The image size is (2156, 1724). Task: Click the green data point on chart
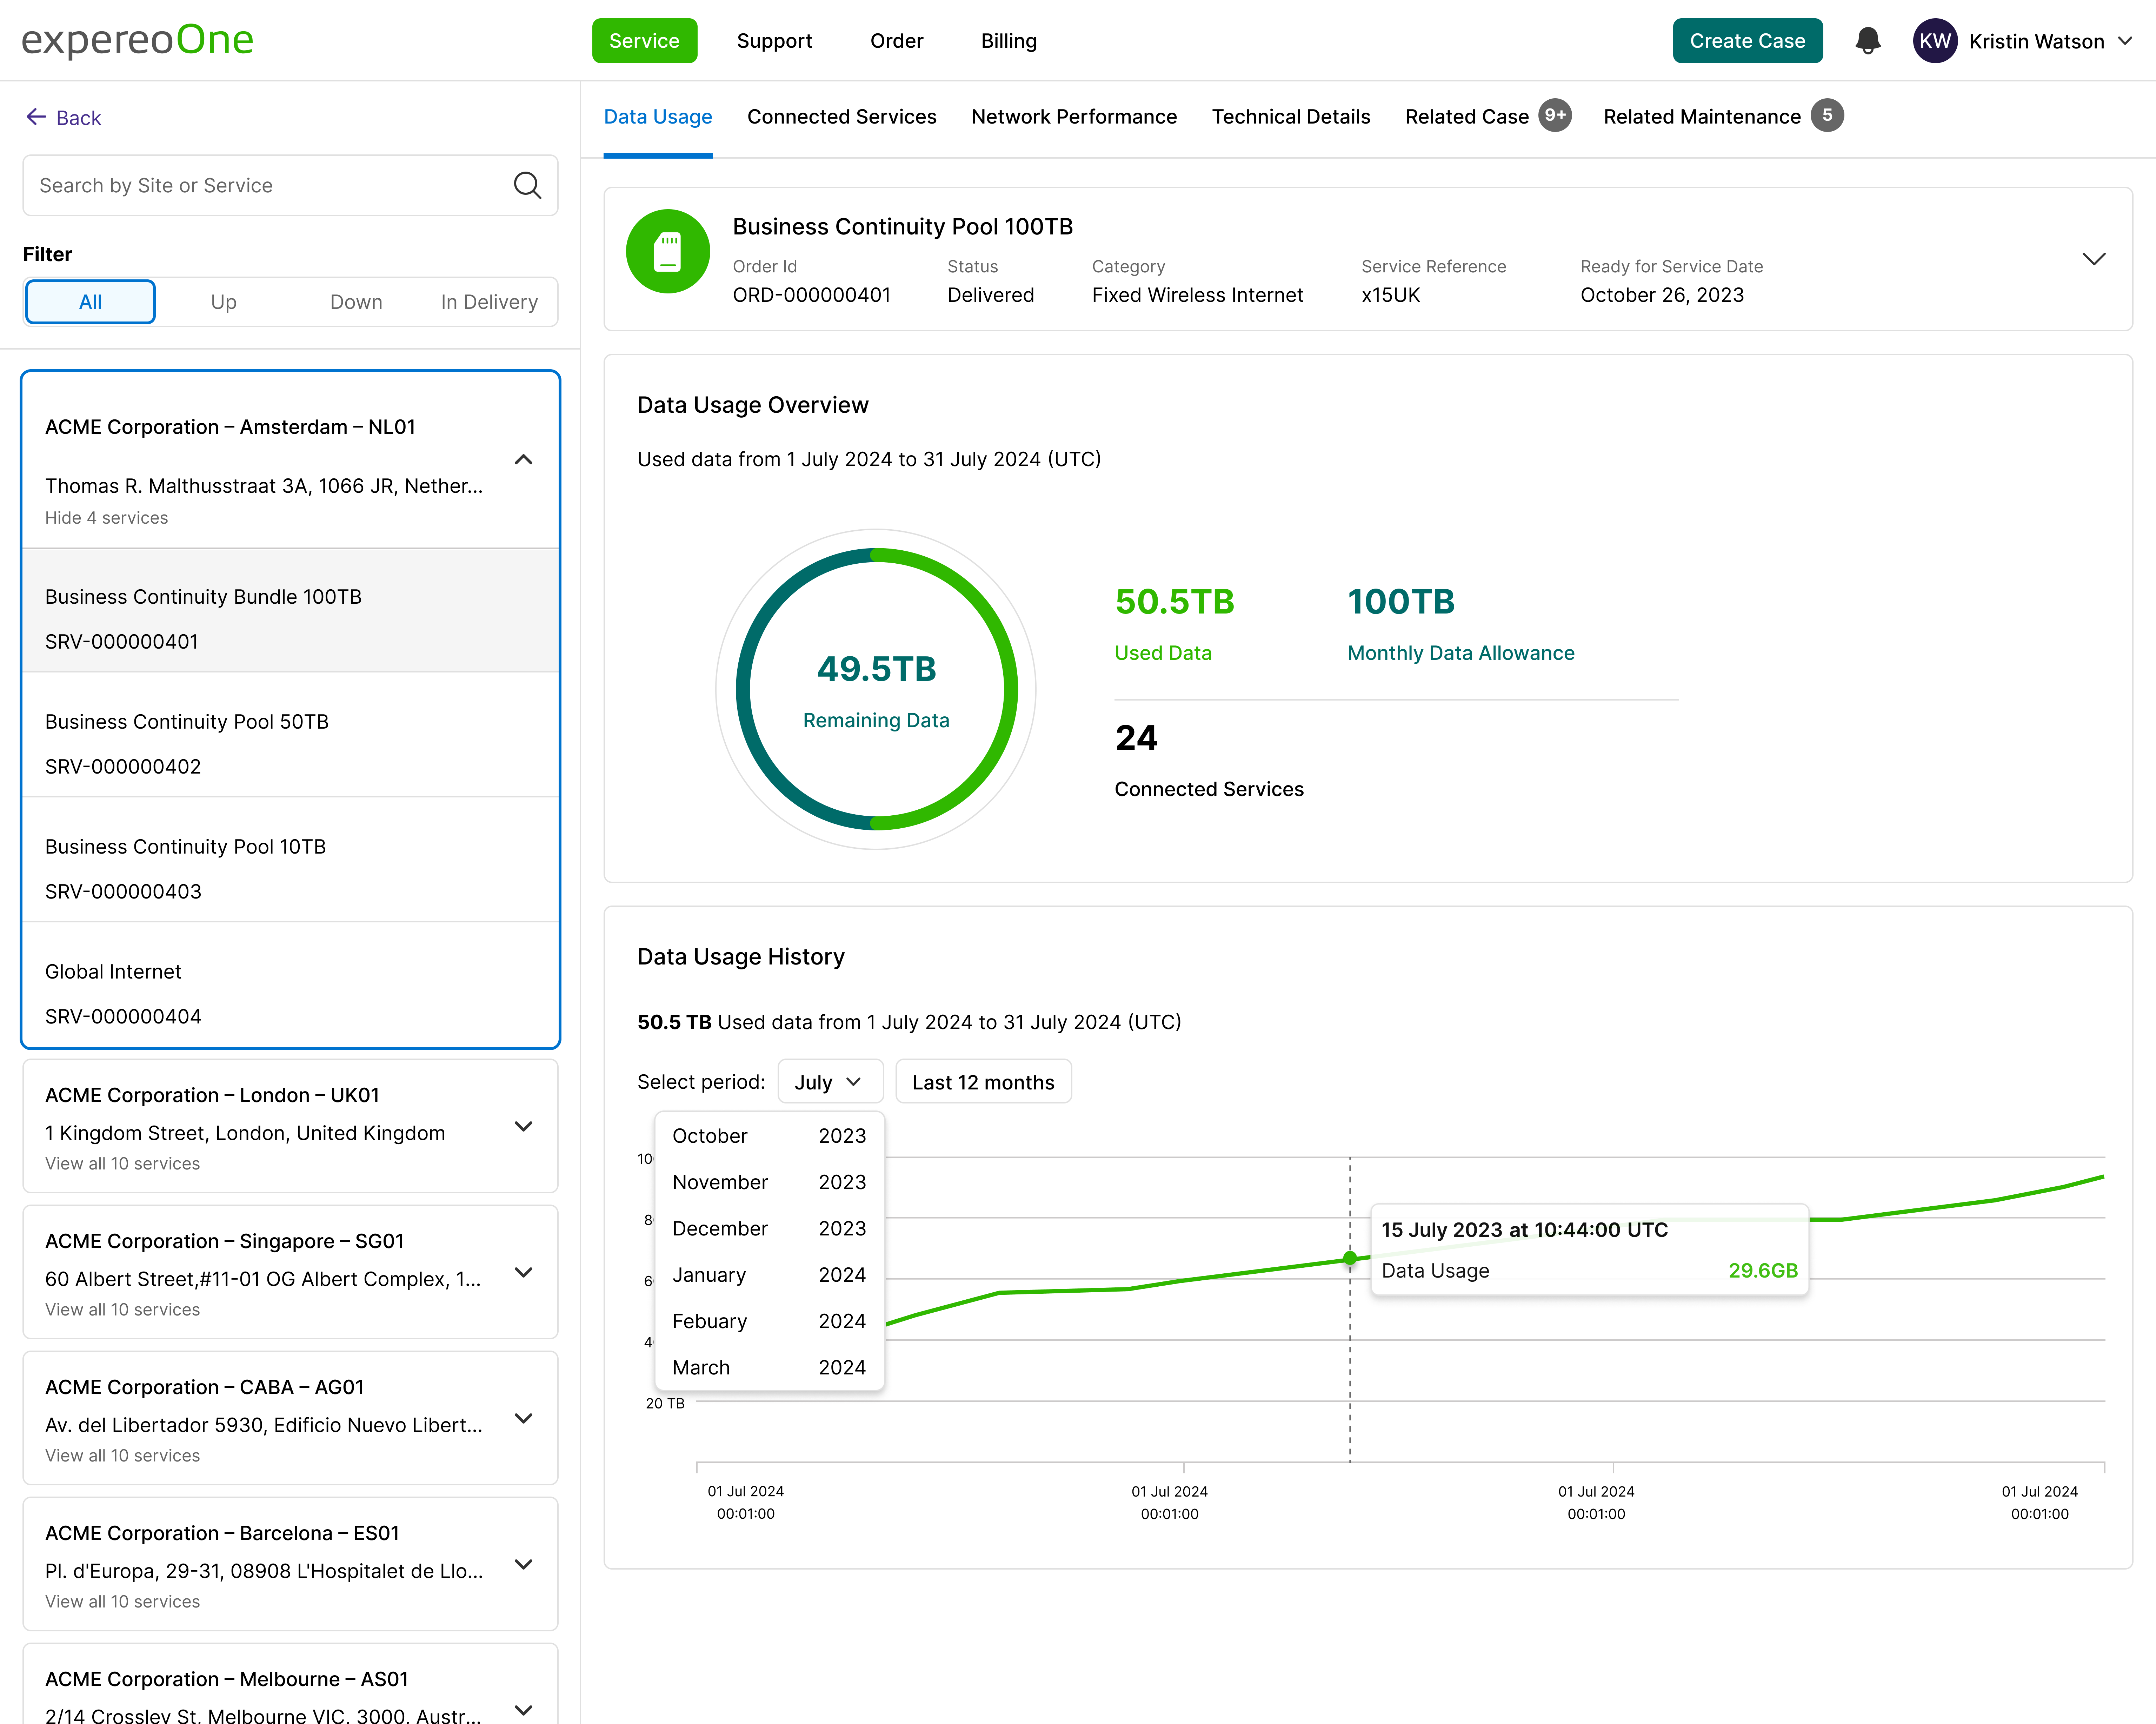pos(1350,1258)
